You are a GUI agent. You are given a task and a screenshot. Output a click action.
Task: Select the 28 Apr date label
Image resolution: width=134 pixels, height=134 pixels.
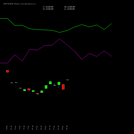click(x=58, y=128)
